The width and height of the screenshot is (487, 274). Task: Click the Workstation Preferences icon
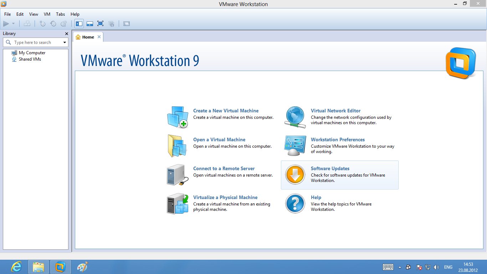coord(295,146)
